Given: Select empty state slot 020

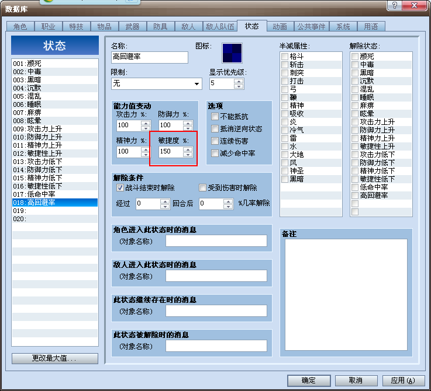Looking at the screenshot, I should (55, 219).
